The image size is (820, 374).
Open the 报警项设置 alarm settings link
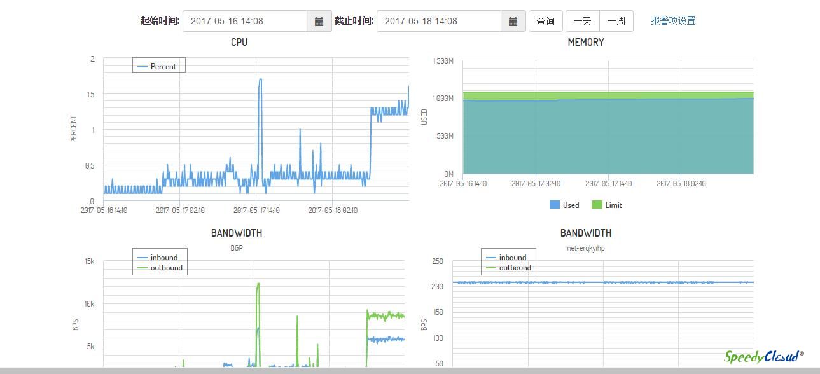673,21
